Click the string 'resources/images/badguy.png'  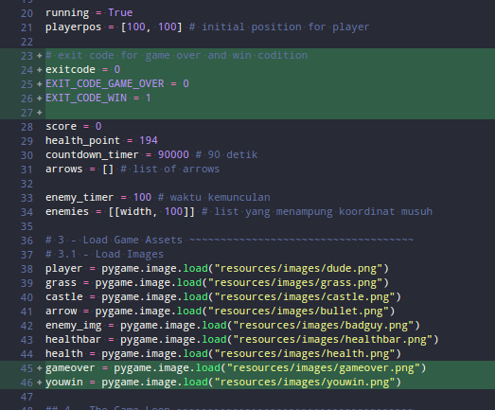click(x=324, y=326)
